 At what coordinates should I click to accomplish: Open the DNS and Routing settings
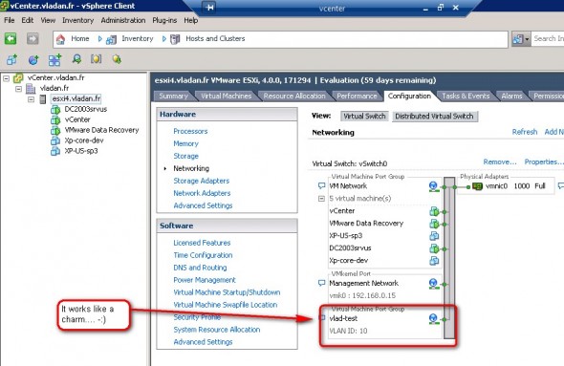point(200,268)
